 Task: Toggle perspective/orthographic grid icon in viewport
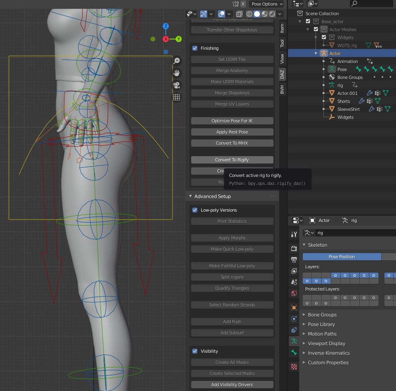(176, 97)
